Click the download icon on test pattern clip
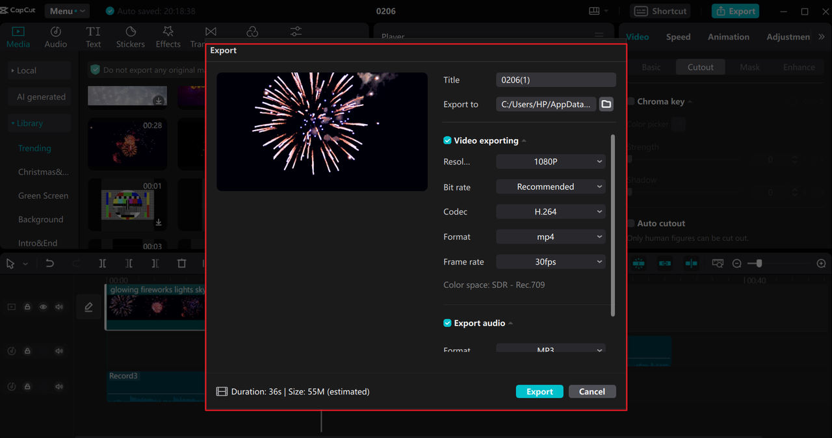This screenshot has height=438, width=832. 159,222
